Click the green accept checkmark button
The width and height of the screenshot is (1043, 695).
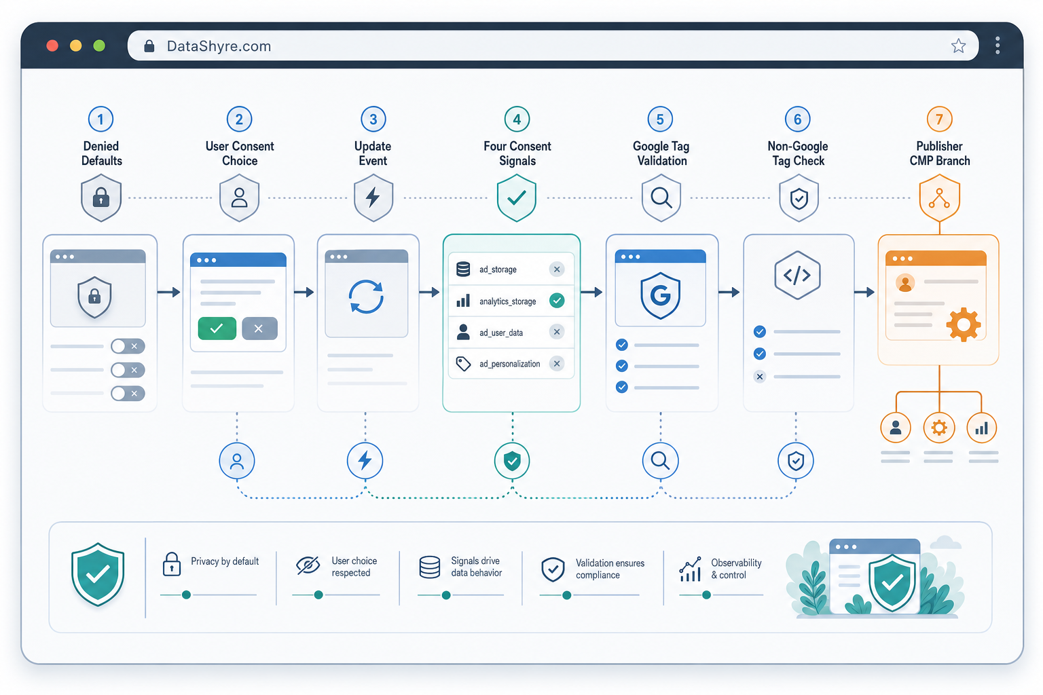tap(217, 328)
